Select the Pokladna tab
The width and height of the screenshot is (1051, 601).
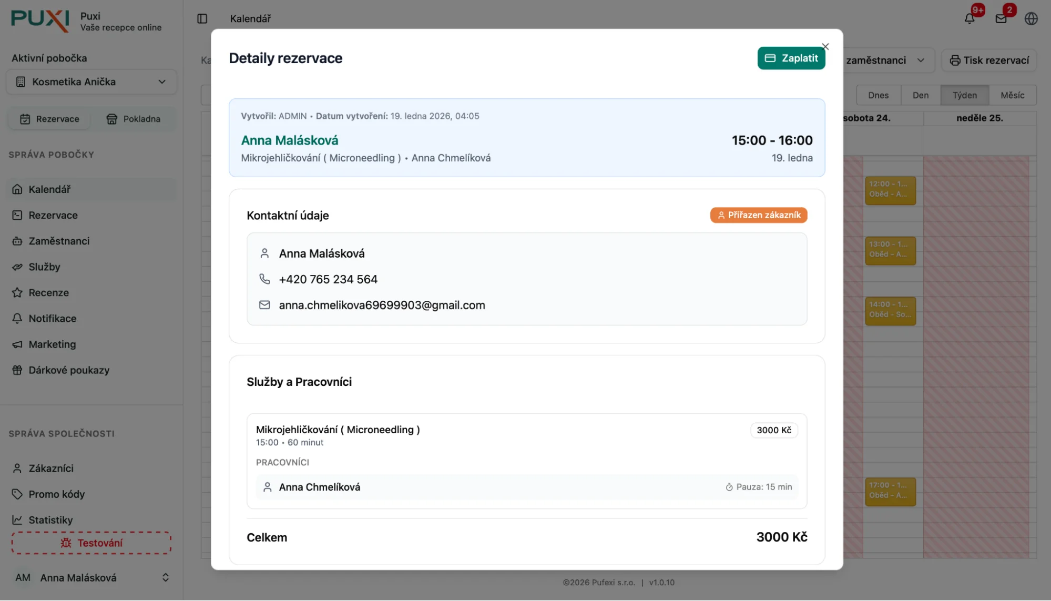pyautogui.click(x=134, y=119)
